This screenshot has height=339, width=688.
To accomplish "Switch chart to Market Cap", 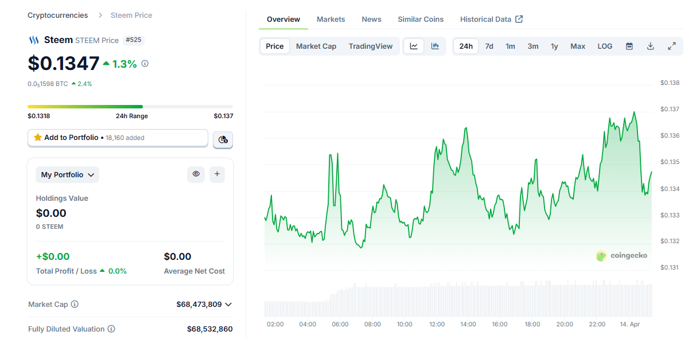I will [316, 46].
